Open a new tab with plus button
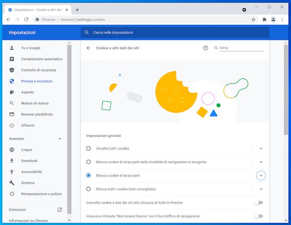 click(77, 10)
